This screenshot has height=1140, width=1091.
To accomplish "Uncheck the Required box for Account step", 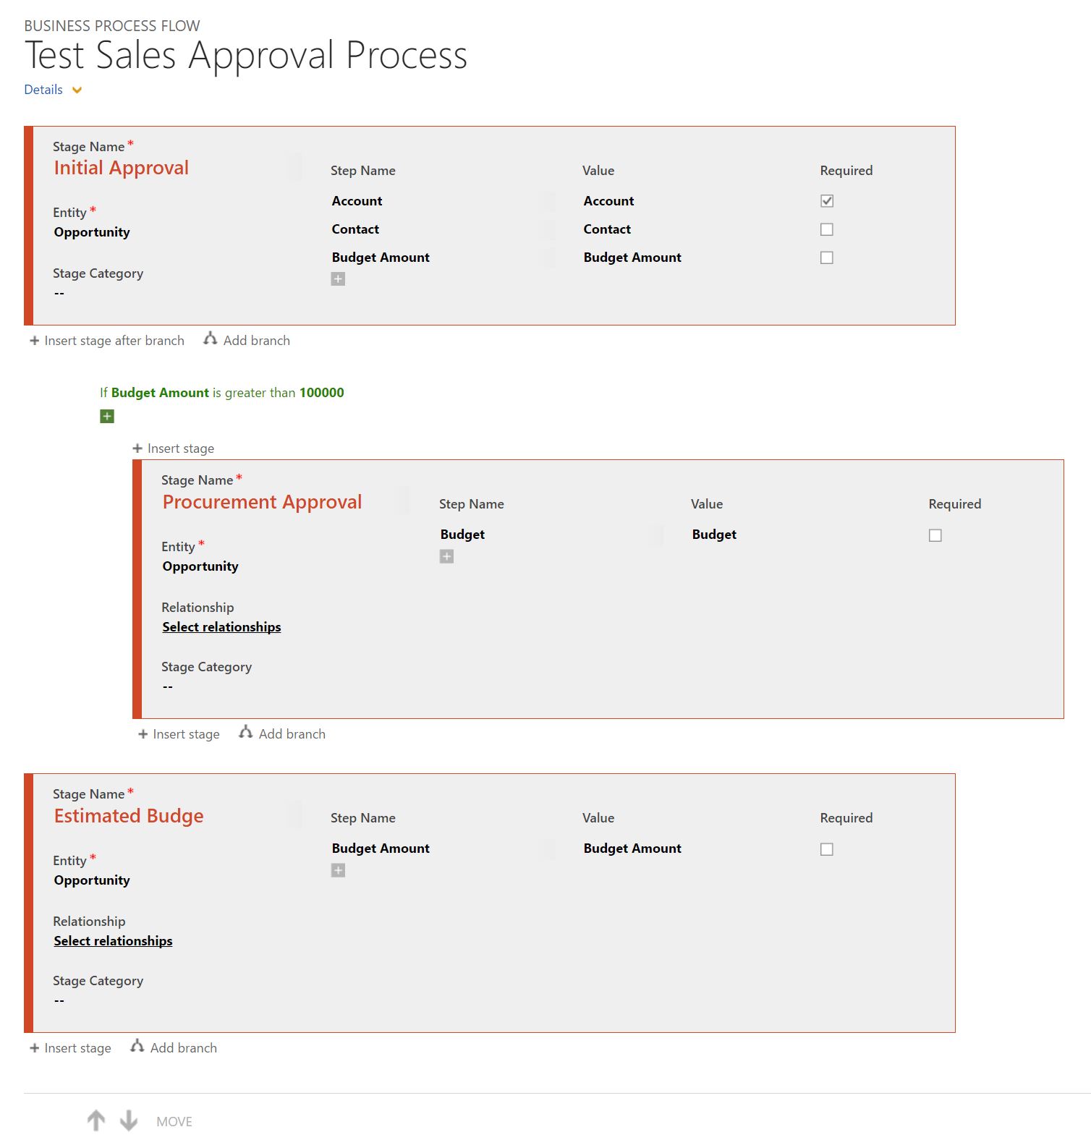I will 827,201.
